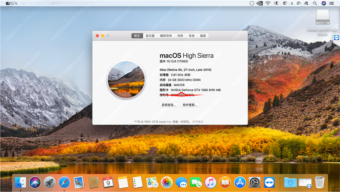Click the macOS High Sierra round logo image
The width and height of the screenshot is (340, 192).
[126, 79]
